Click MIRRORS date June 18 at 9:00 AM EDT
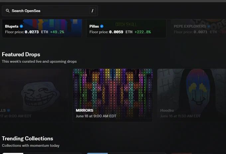 96,116
